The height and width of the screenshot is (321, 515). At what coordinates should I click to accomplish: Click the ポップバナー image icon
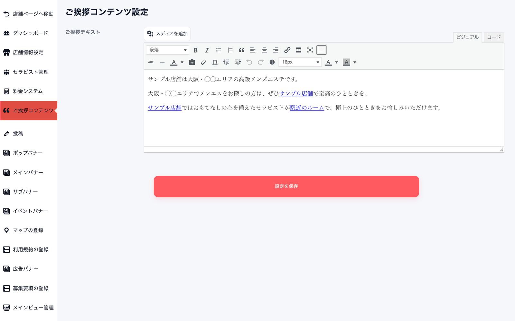coord(6,153)
